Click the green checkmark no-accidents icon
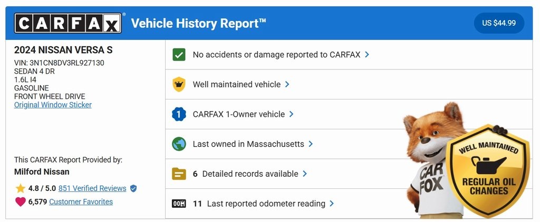This screenshot has height=222, width=540. click(179, 55)
